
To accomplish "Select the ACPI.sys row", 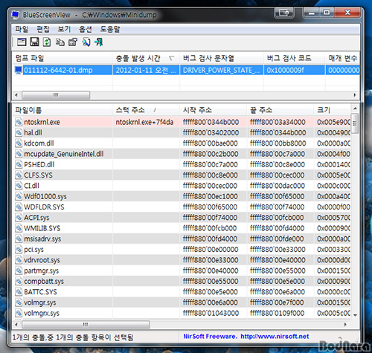I will (182, 218).
